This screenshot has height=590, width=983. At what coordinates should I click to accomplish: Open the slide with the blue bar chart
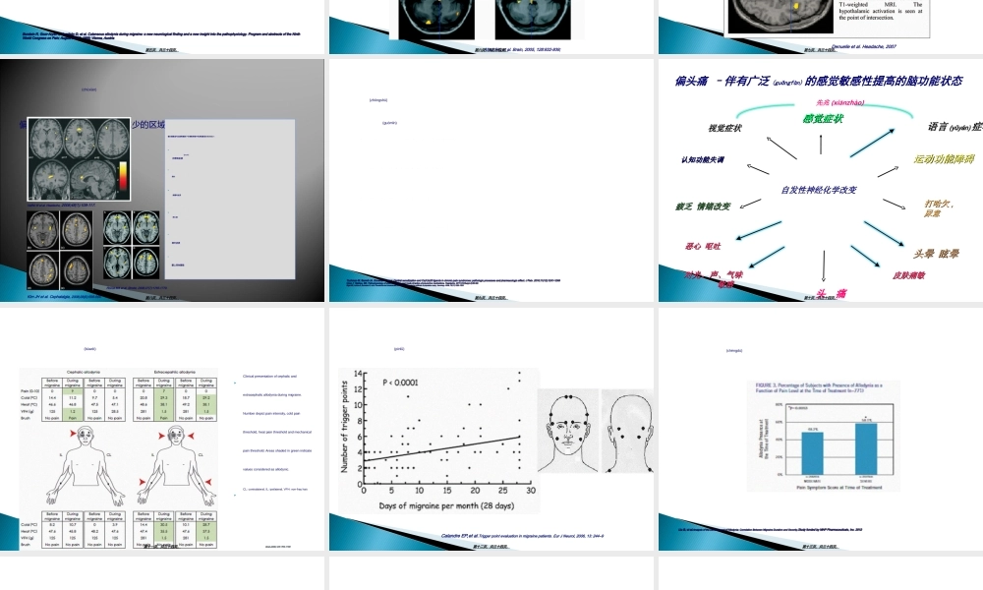click(x=820, y=431)
